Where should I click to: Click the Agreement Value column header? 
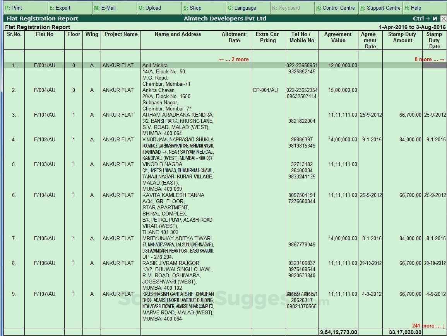coord(338,37)
